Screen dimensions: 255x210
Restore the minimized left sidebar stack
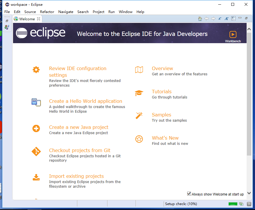coord(7,21)
